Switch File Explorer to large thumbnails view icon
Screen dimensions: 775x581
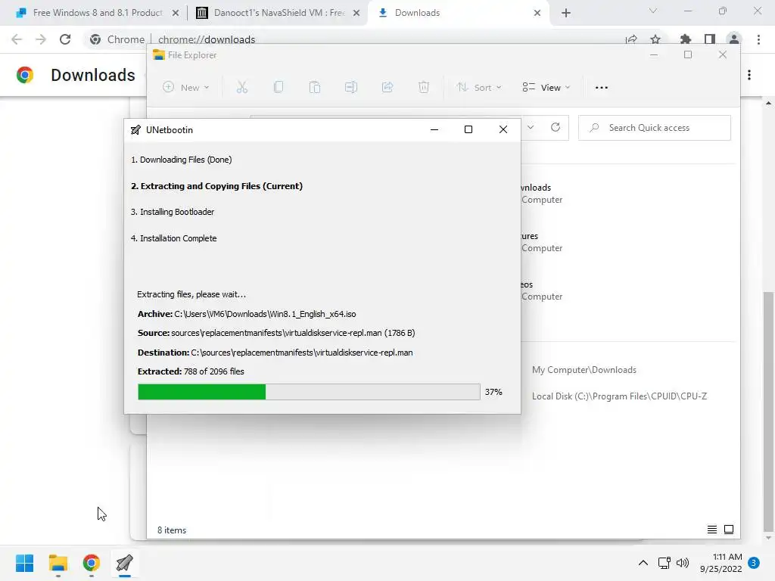tap(729, 530)
